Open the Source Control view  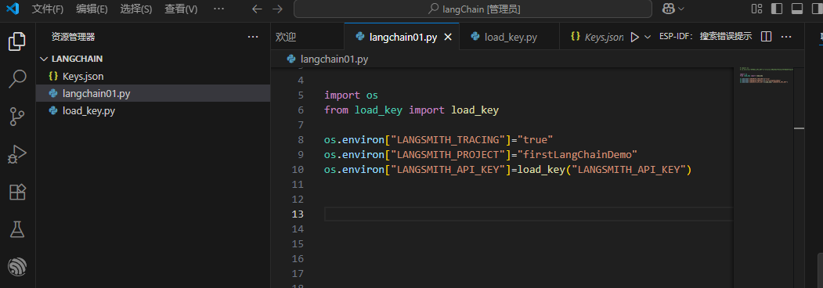(x=17, y=117)
